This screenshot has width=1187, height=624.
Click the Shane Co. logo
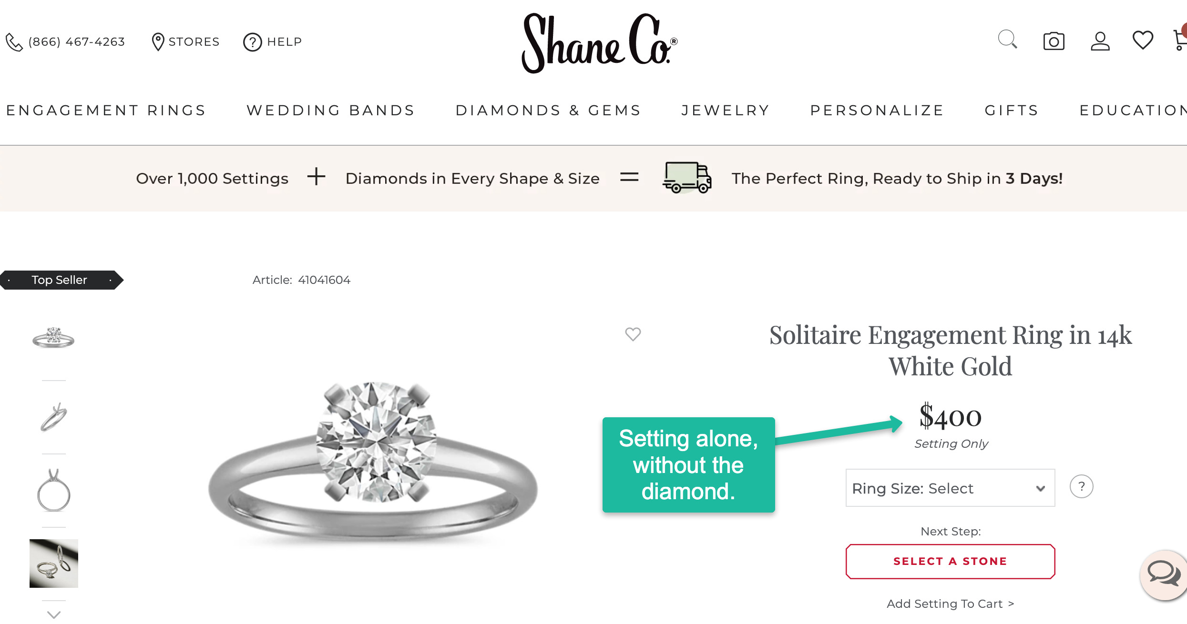click(x=599, y=43)
